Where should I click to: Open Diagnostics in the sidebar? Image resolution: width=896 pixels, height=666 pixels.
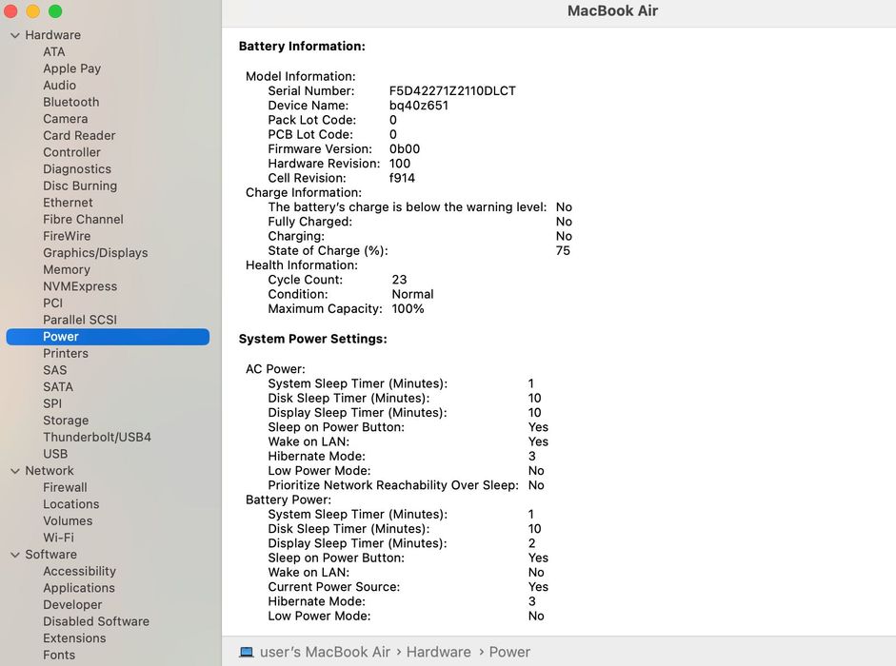(x=77, y=169)
